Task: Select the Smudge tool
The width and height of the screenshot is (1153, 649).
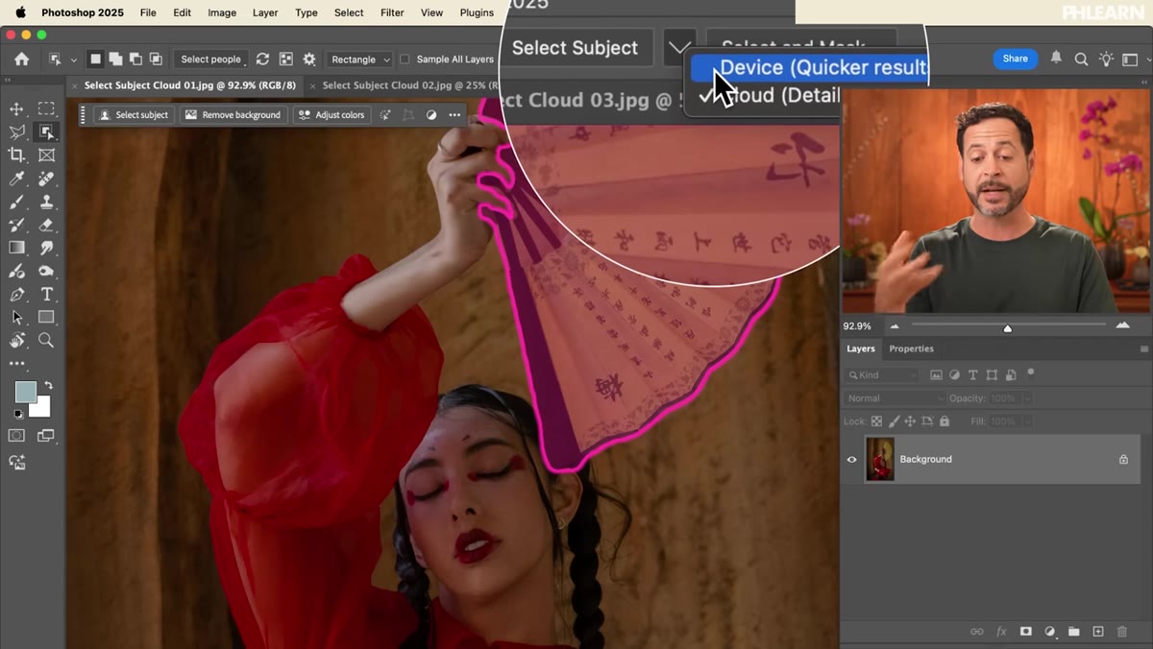Action: coord(46,248)
